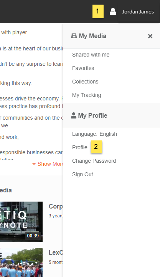Click the Show More chevron arrow
The height and width of the screenshot is (277, 160).
point(34,164)
